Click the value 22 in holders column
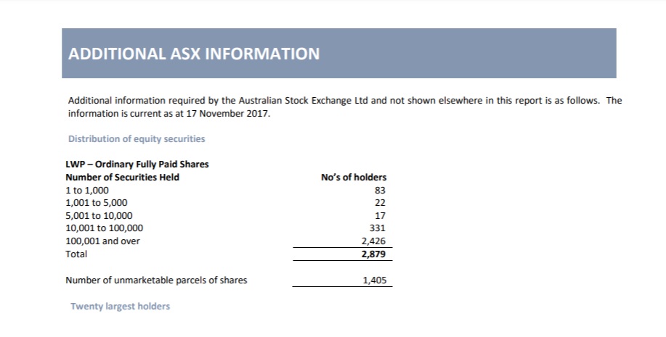Screen dimensions: 666x337 tap(380, 203)
